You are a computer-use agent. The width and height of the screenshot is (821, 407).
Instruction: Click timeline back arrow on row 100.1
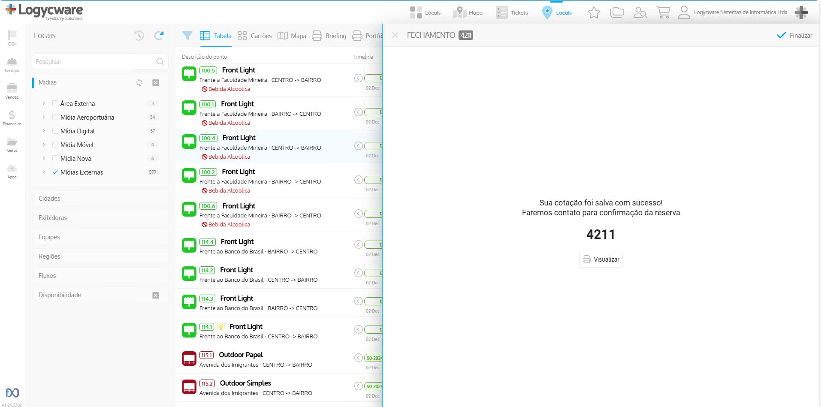pos(359,112)
